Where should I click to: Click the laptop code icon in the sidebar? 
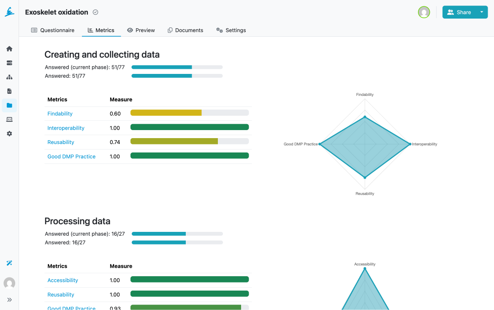coord(9,120)
